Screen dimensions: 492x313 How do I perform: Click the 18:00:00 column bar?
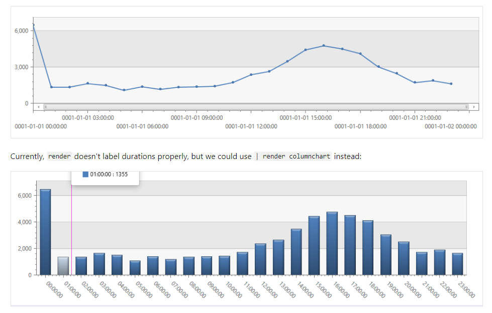coord(368,247)
